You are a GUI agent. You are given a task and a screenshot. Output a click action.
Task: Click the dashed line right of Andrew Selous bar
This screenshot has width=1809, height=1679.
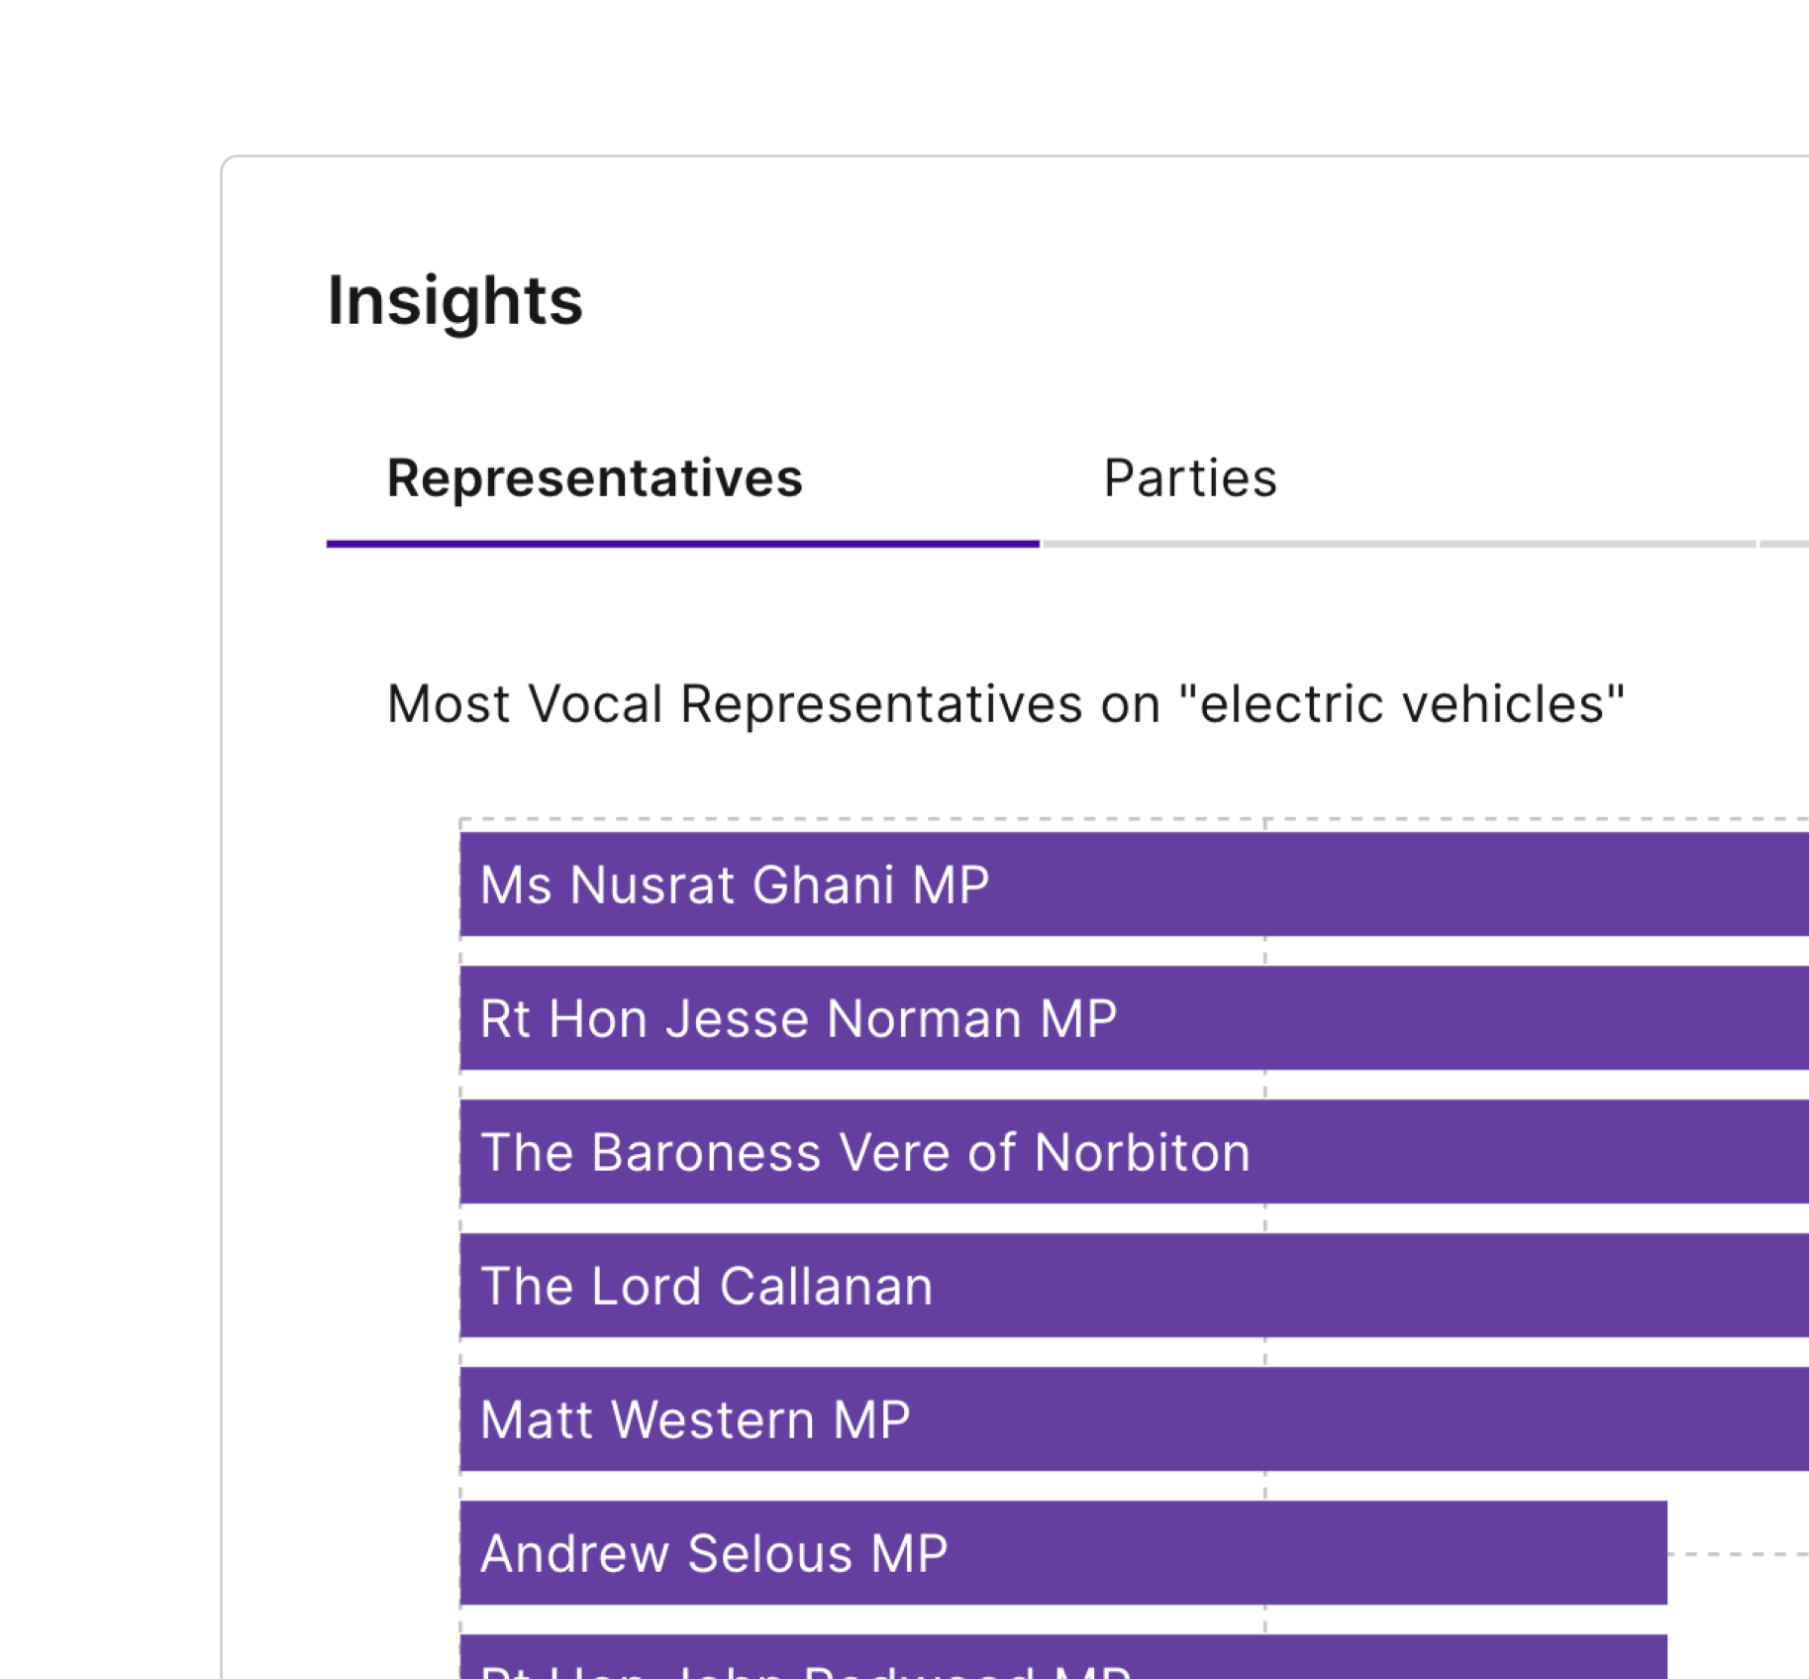pos(1738,1554)
